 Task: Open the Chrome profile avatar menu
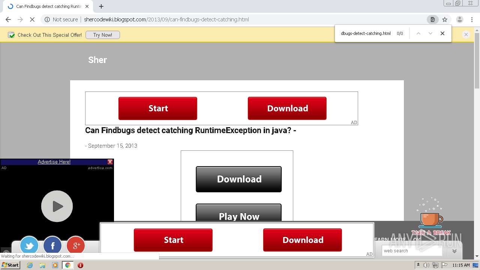(x=459, y=19)
